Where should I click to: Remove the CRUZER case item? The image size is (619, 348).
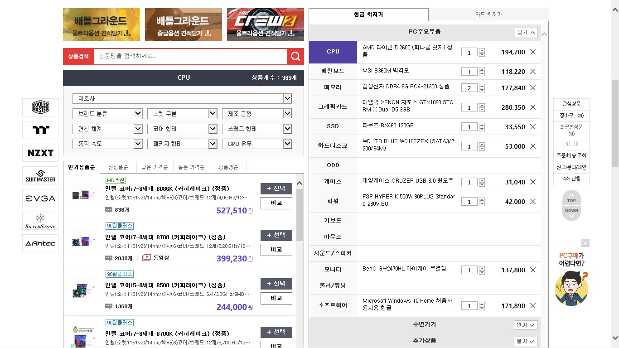(x=533, y=182)
